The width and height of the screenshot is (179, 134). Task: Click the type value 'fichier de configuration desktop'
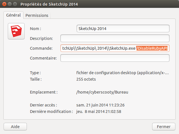pos(123,73)
